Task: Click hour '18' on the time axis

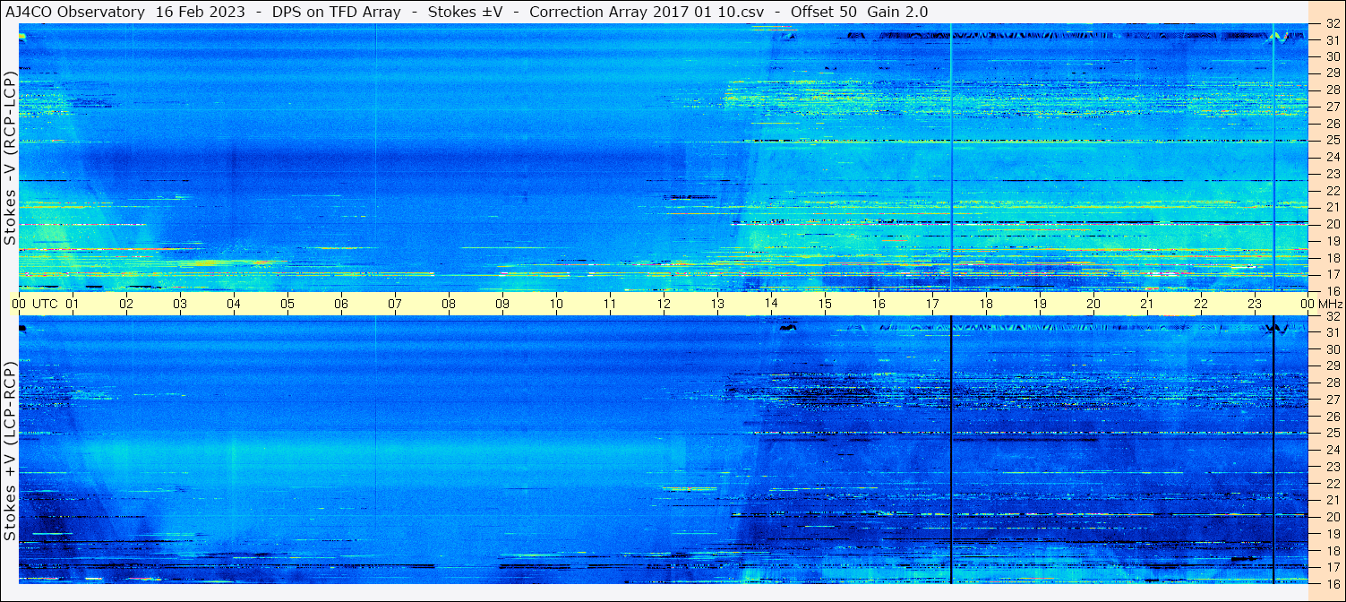Action: pyautogui.click(x=986, y=304)
